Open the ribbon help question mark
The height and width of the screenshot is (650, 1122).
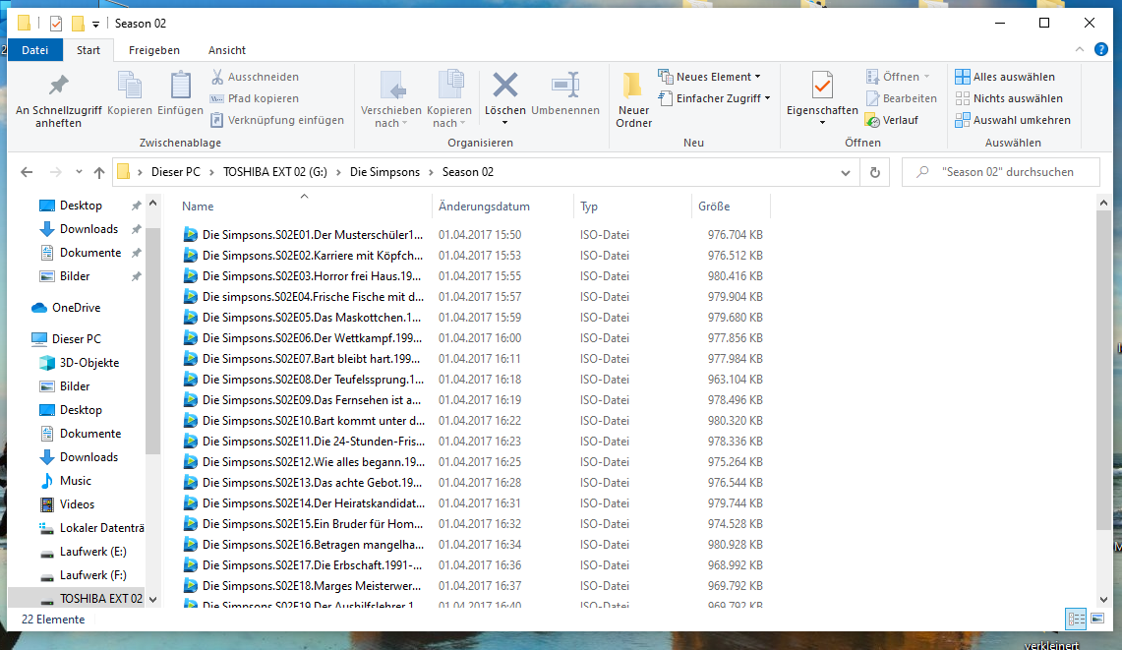1101,49
